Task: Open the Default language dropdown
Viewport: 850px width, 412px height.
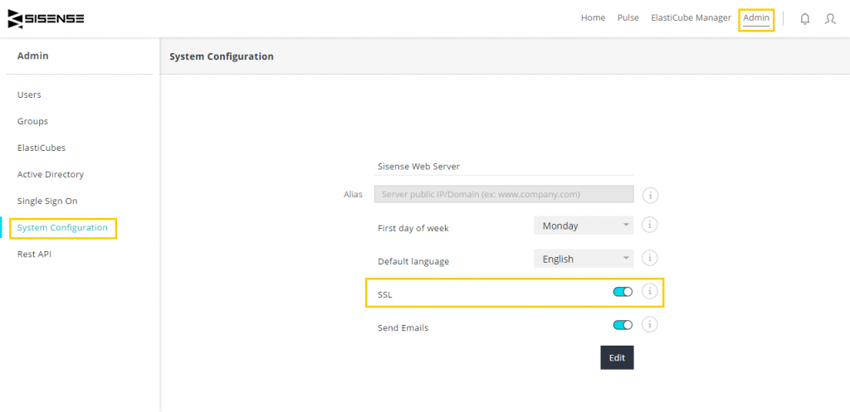Action: pos(584,259)
